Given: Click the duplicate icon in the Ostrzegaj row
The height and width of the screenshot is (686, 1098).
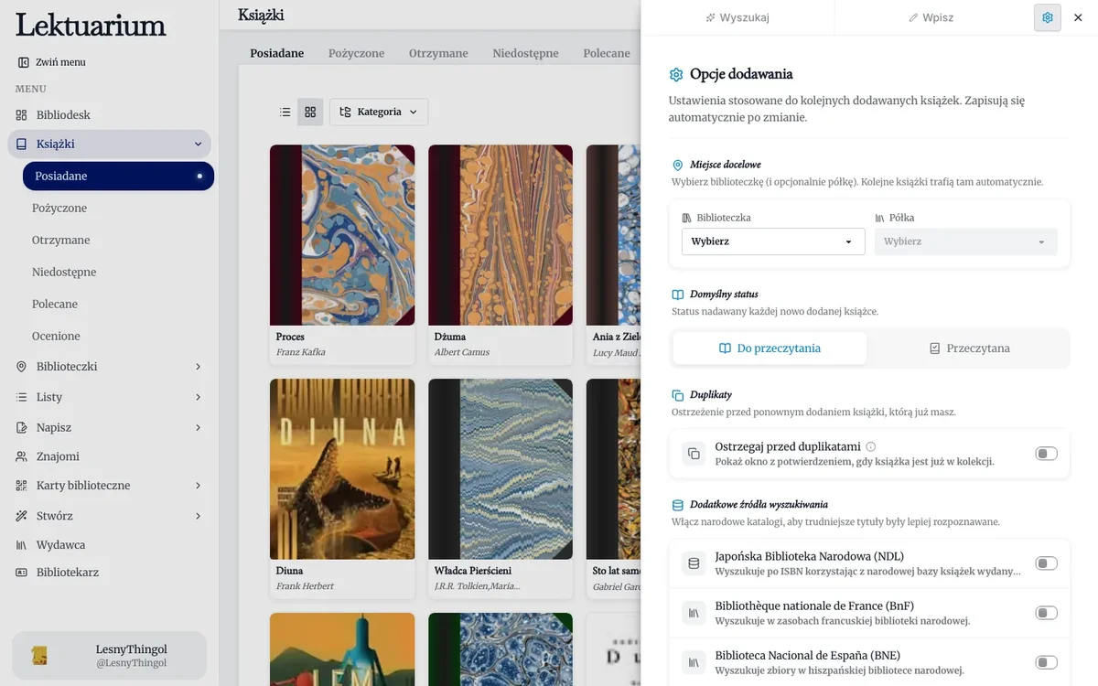Looking at the screenshot, I should click(694, 454).
